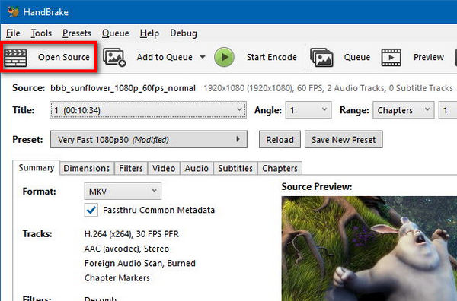Switch to the Video tab

pos(164,168)
